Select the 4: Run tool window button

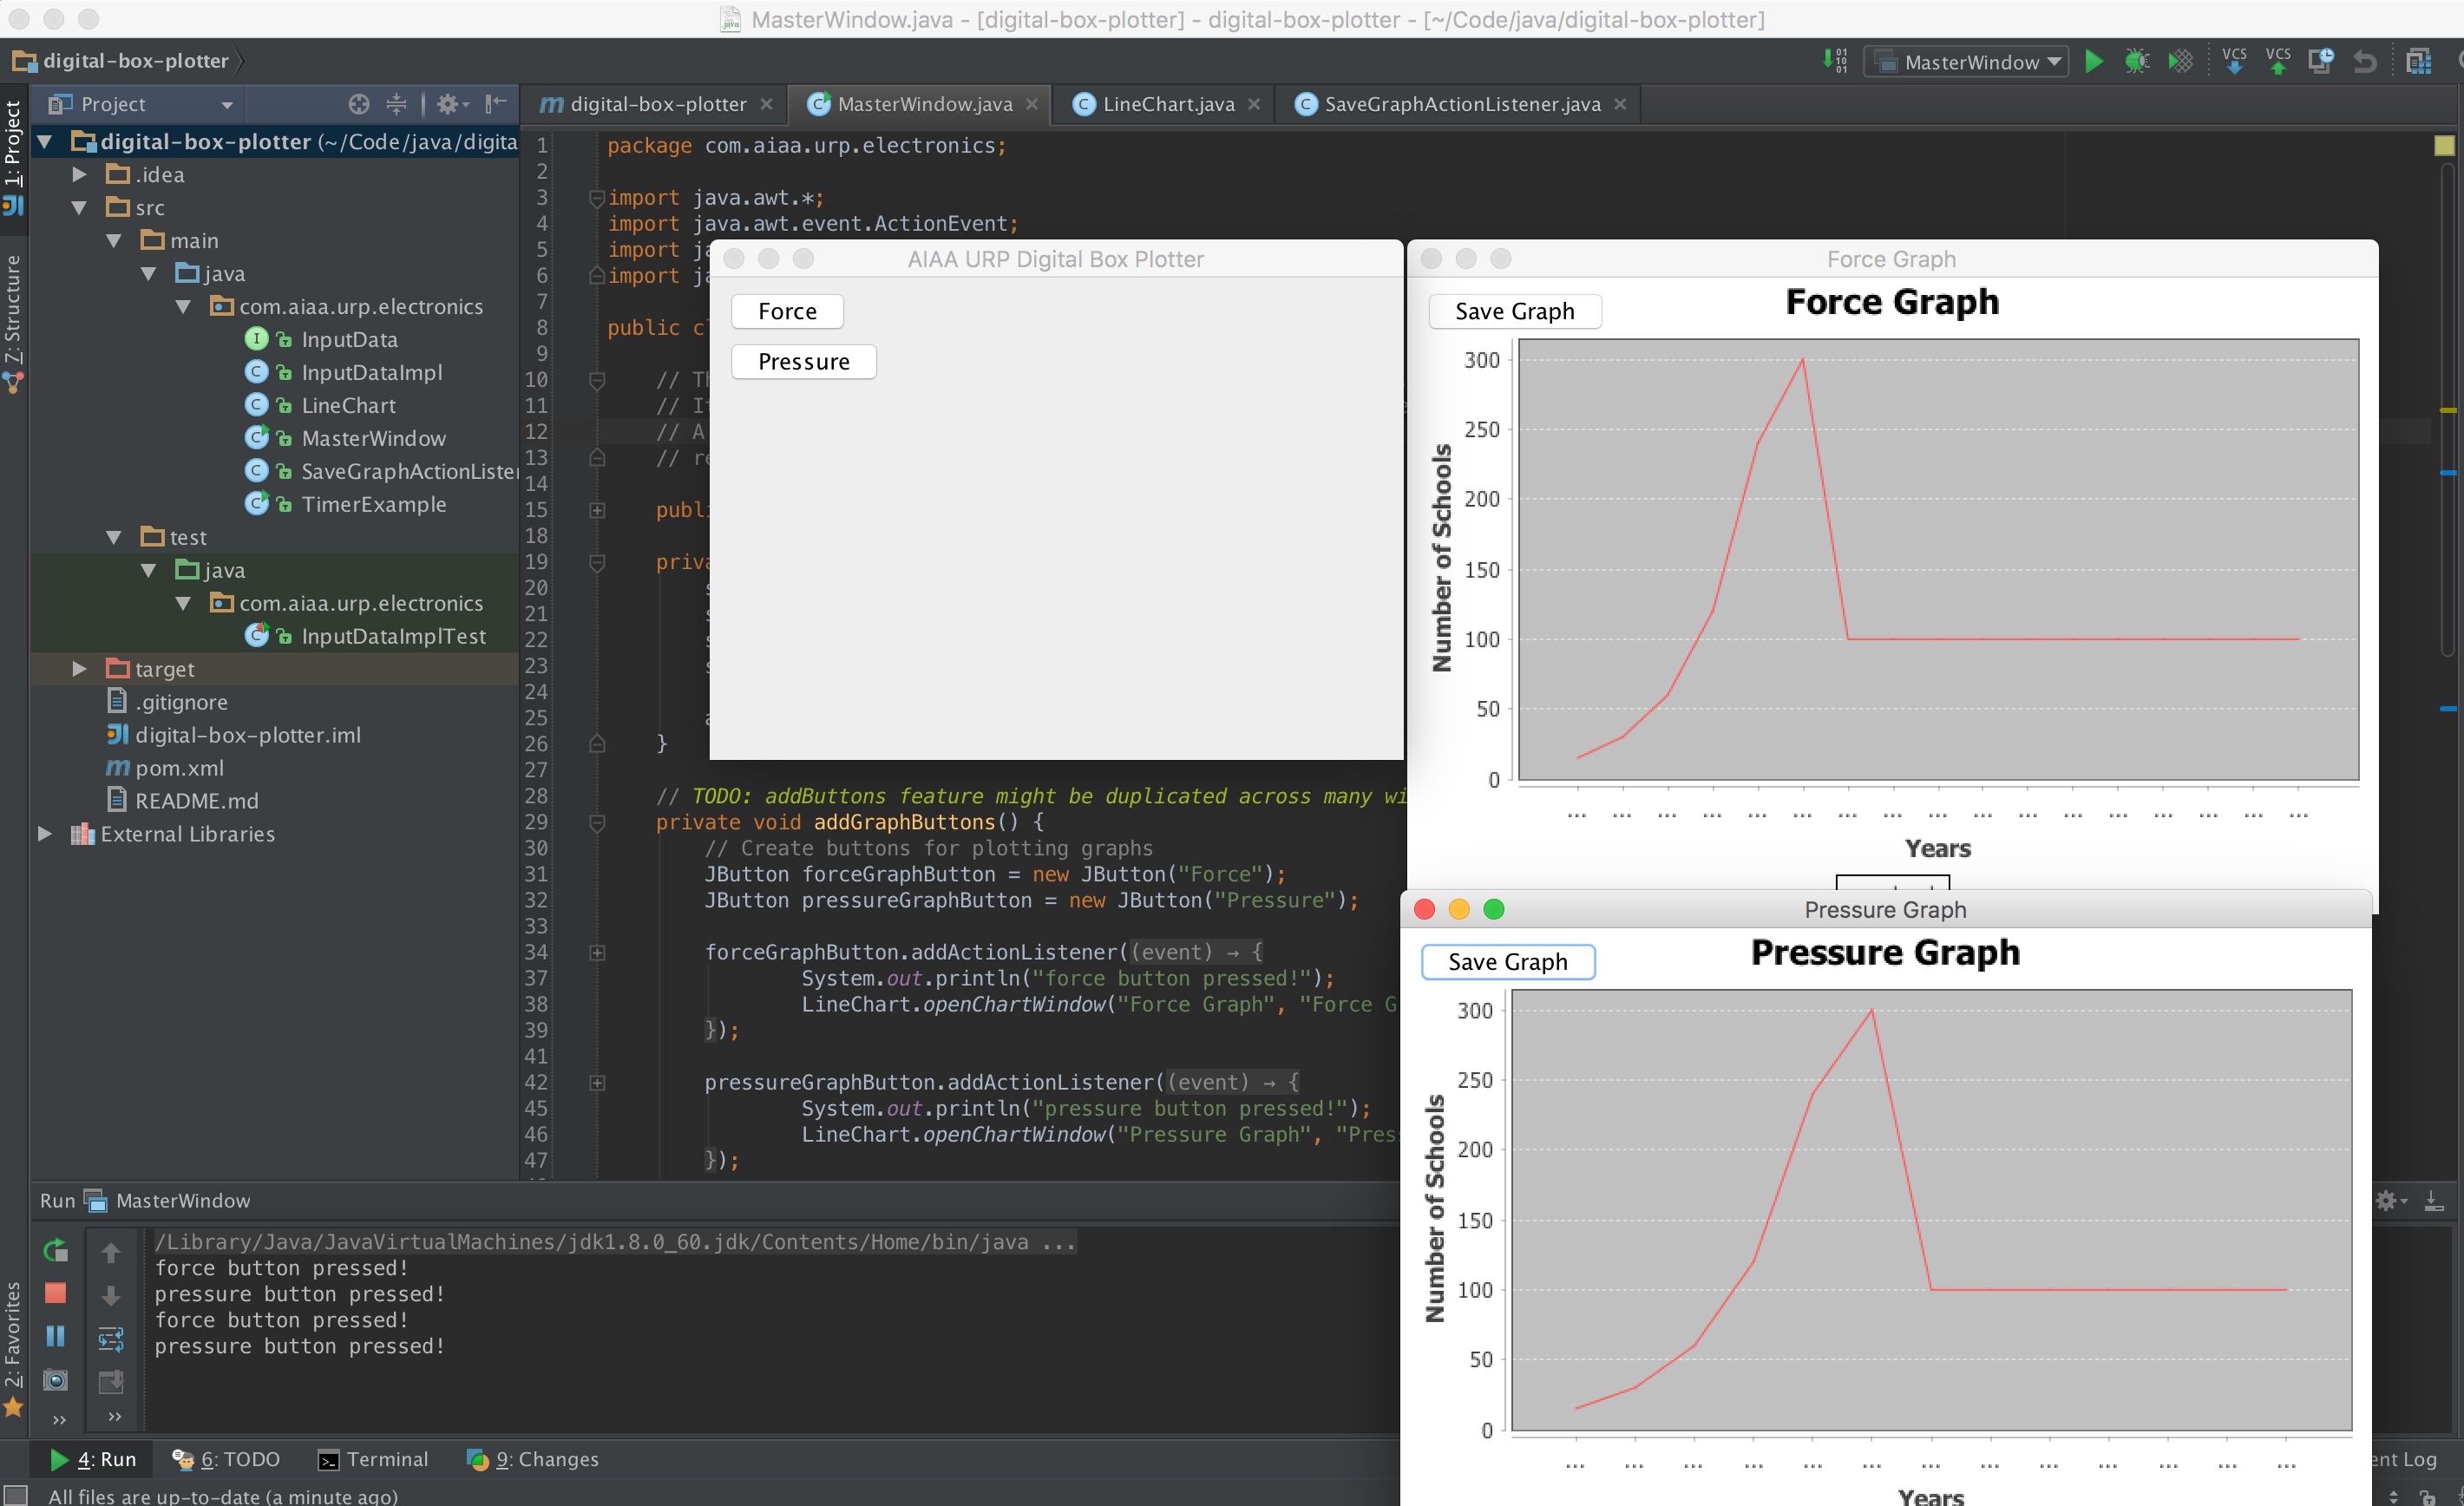(x=94, y=1460)
